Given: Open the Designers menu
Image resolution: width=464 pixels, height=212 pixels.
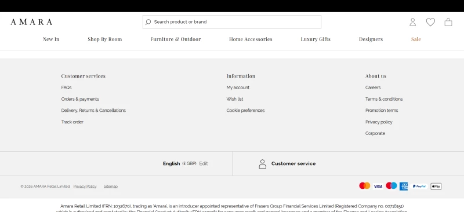Looking at the screenshot, I should coord(371,39).
